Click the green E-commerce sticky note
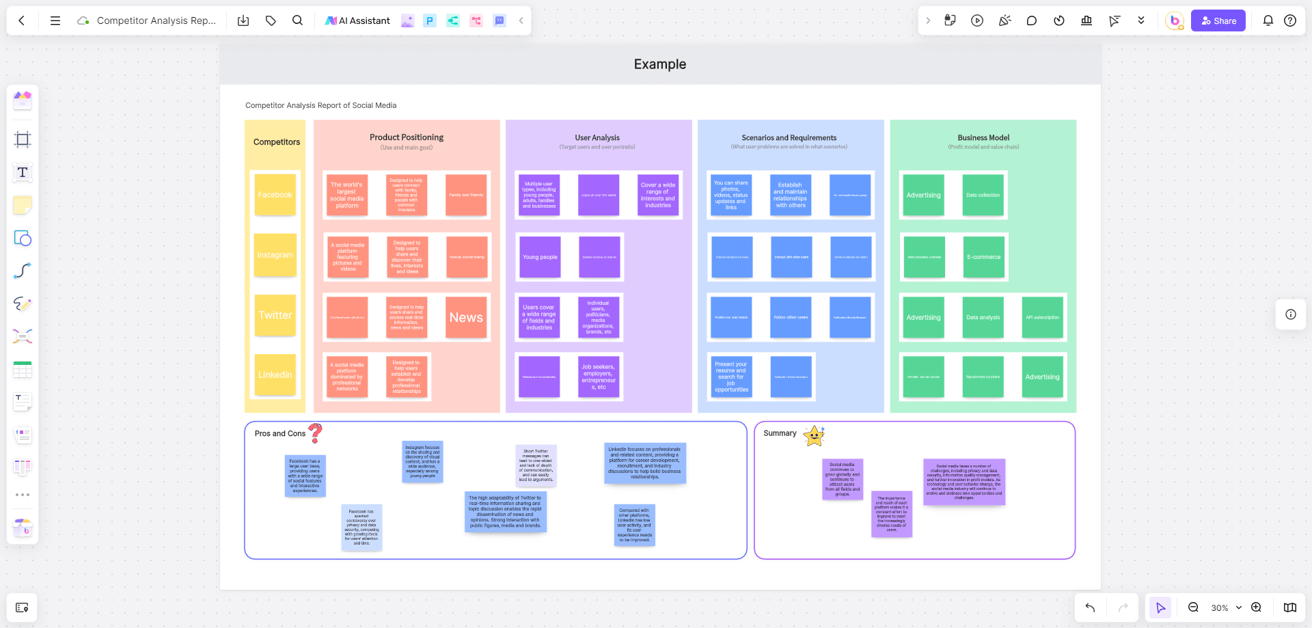1312x628 pixels. coord(983,257)
